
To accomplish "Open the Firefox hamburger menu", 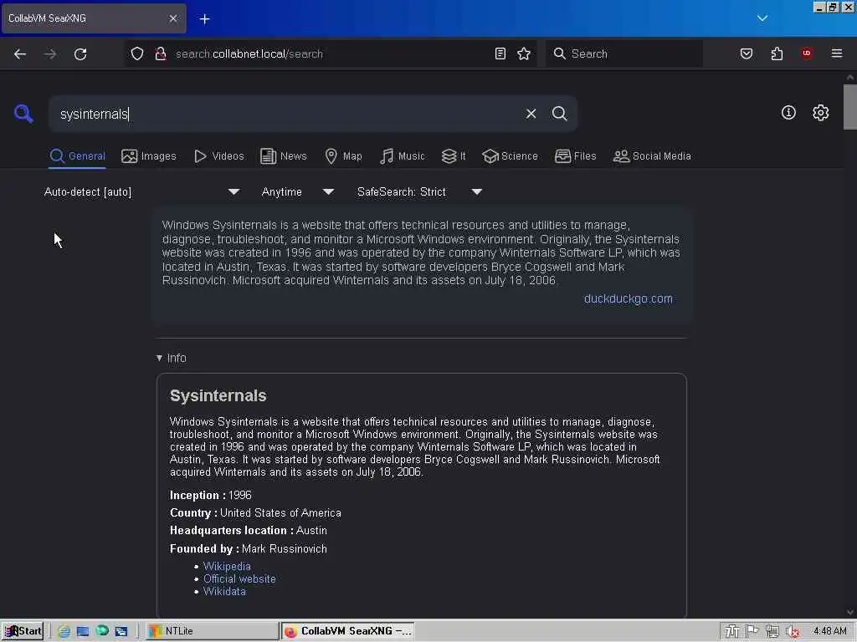I will [x=837, y=53].
